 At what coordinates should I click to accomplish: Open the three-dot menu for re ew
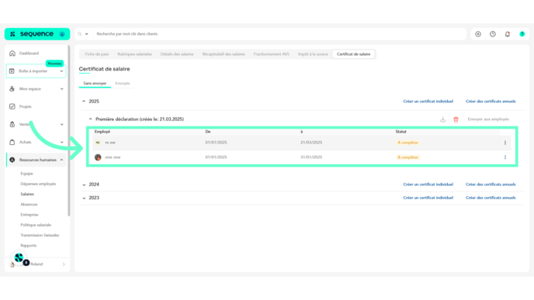click(x=505, y=143)
